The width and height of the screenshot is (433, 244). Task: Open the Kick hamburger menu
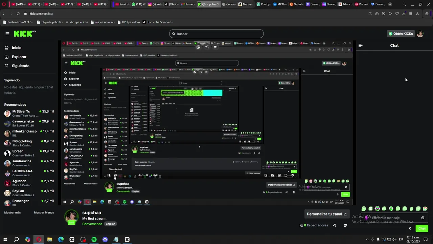pyautogui.click(x=7, y=34)
